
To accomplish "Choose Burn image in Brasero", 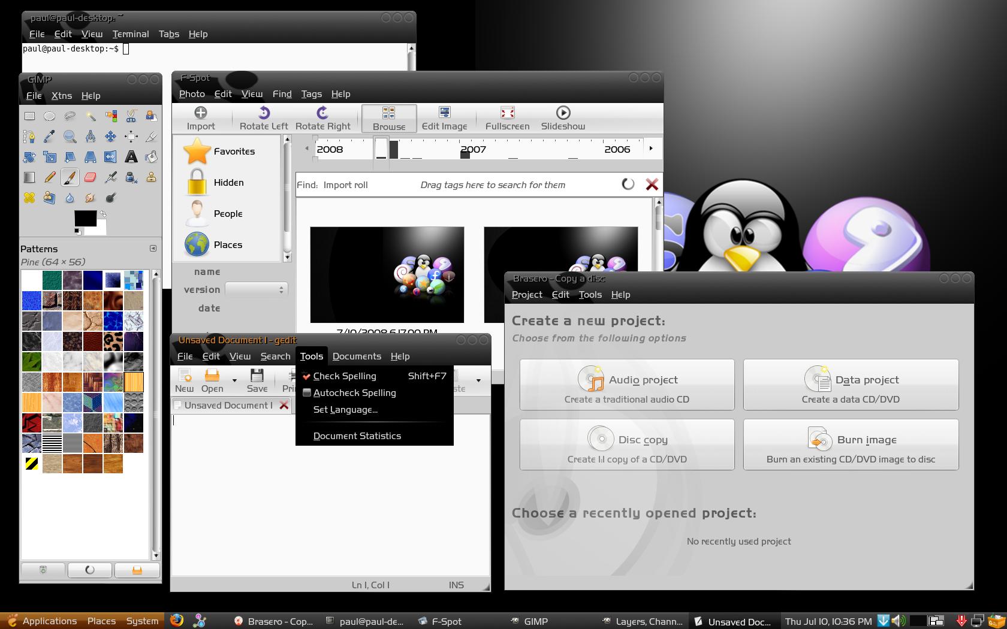I will click(851, 444).
